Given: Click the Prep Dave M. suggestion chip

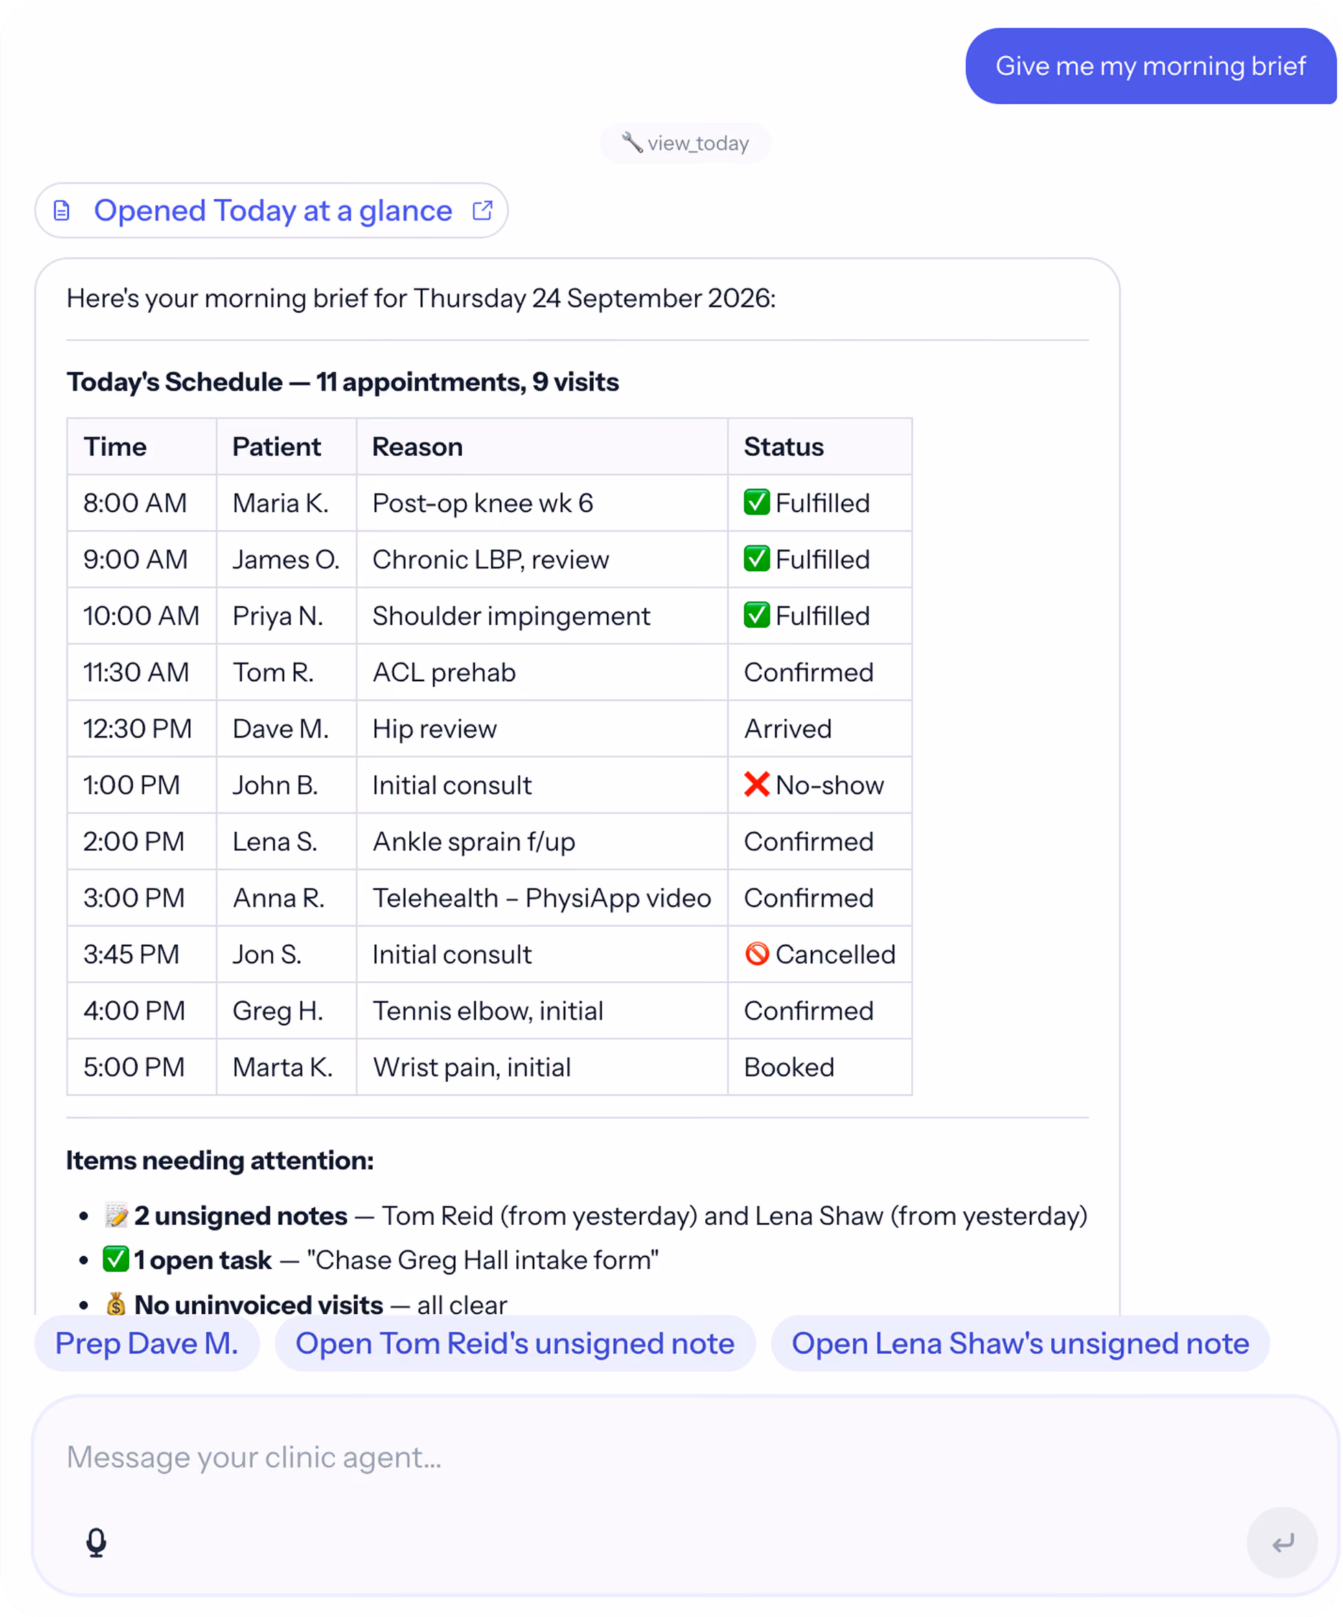Looking at the screenshot, I should click(x=146, y=1343).
